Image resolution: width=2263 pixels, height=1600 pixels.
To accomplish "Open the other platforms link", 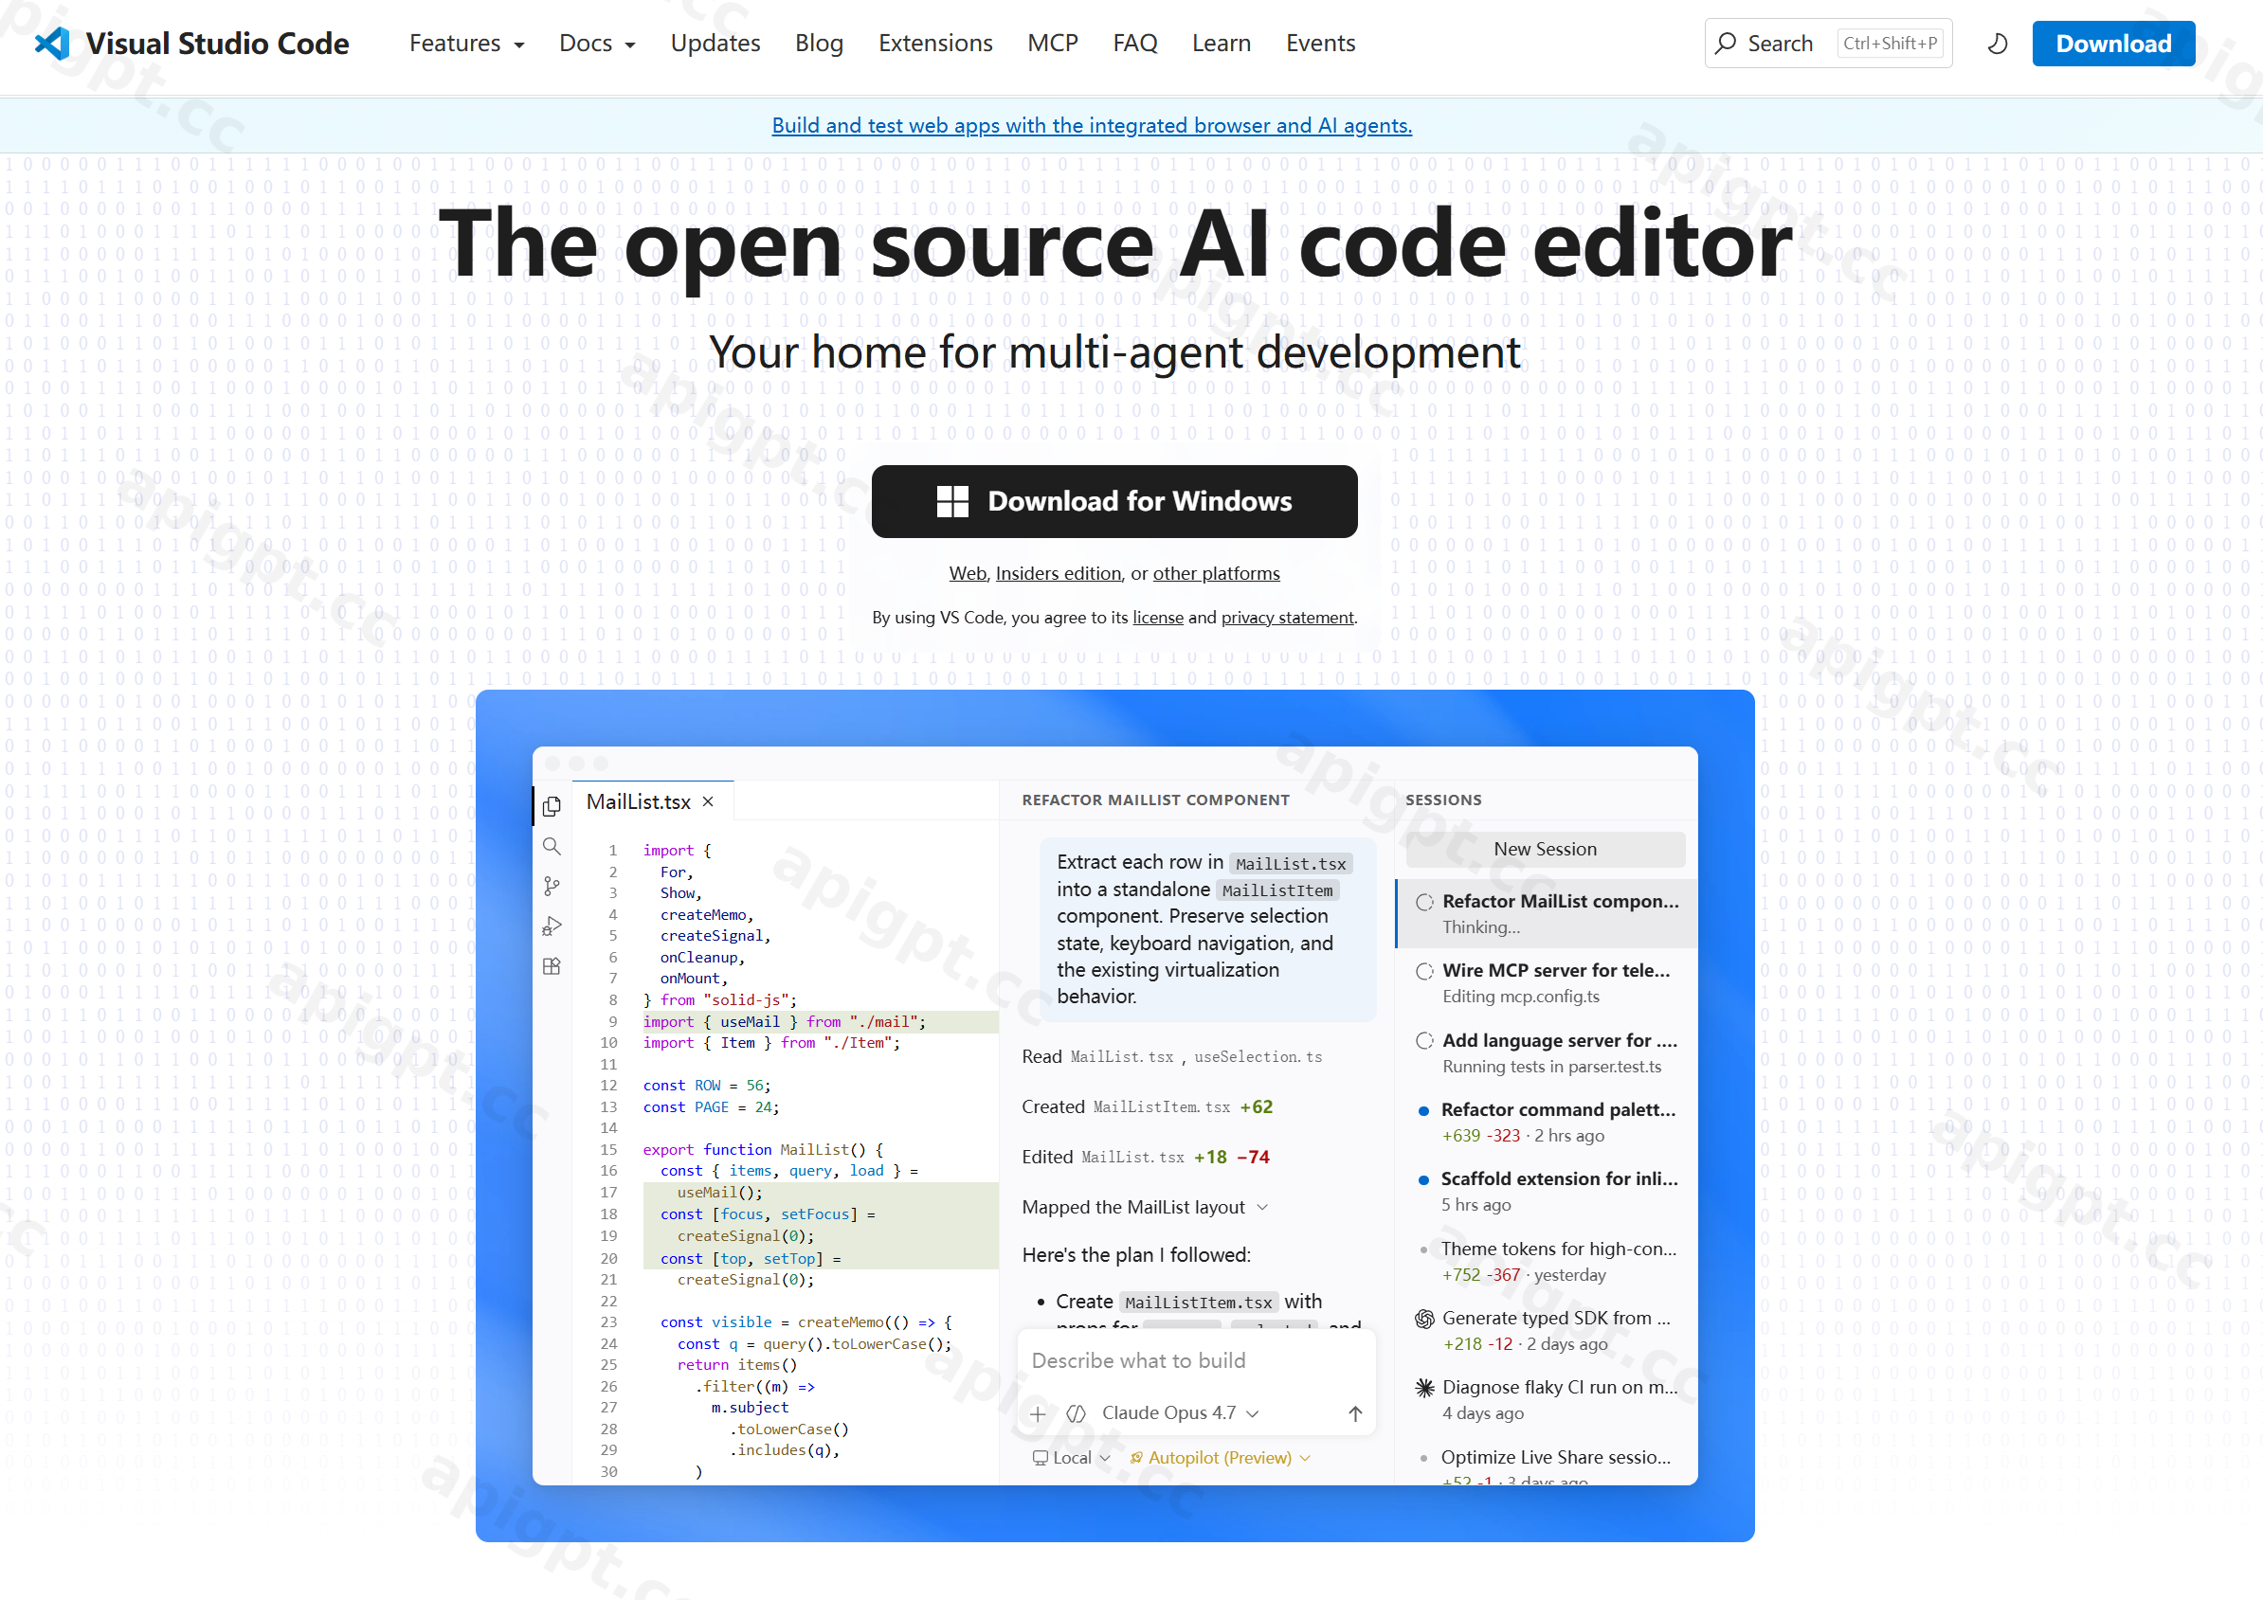I will pos(1216,573).
